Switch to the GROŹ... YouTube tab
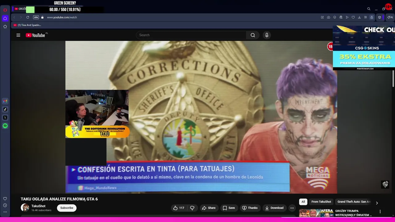The width and height of the screenshot is (395, 222). pyautogui.click(x=21, y=9)
